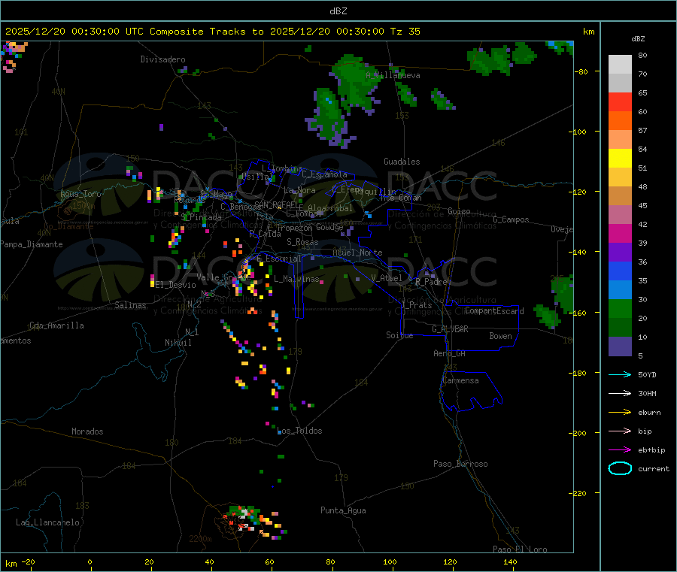Click the 'El_Desvio' label
The height and width of the screenshot is (572, 677).
tap(176, 285)
